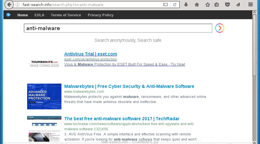Show bookmarks list icon
The height and width of the screenshot is (144, 260).
(x=217, y=5)
